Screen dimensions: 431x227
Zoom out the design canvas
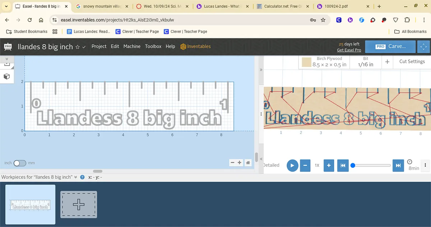[x=232, y=163]
